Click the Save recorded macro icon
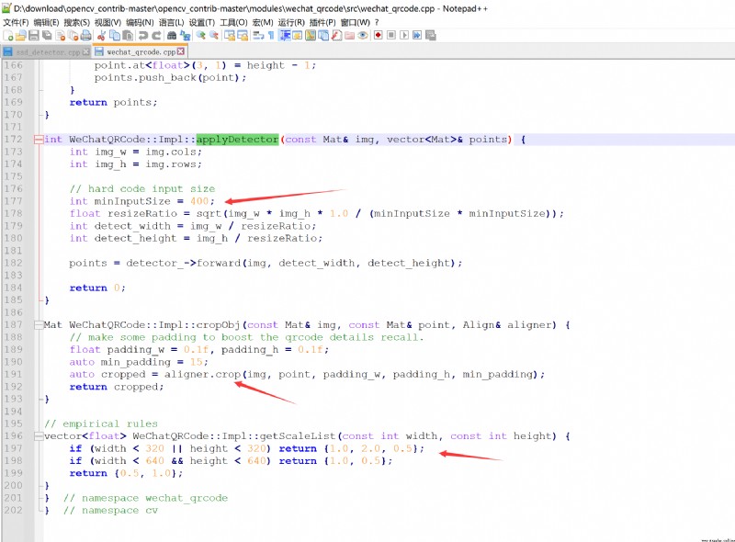This screenshot has height=542, width=735. (x=431, y=36)
